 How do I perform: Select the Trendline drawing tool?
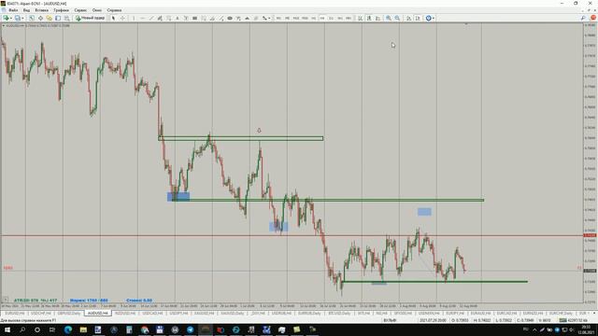pos(151,18)
